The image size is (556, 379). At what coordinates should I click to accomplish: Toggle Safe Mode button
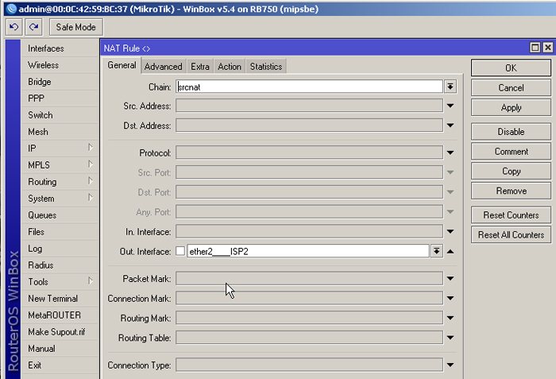point(76,27)
